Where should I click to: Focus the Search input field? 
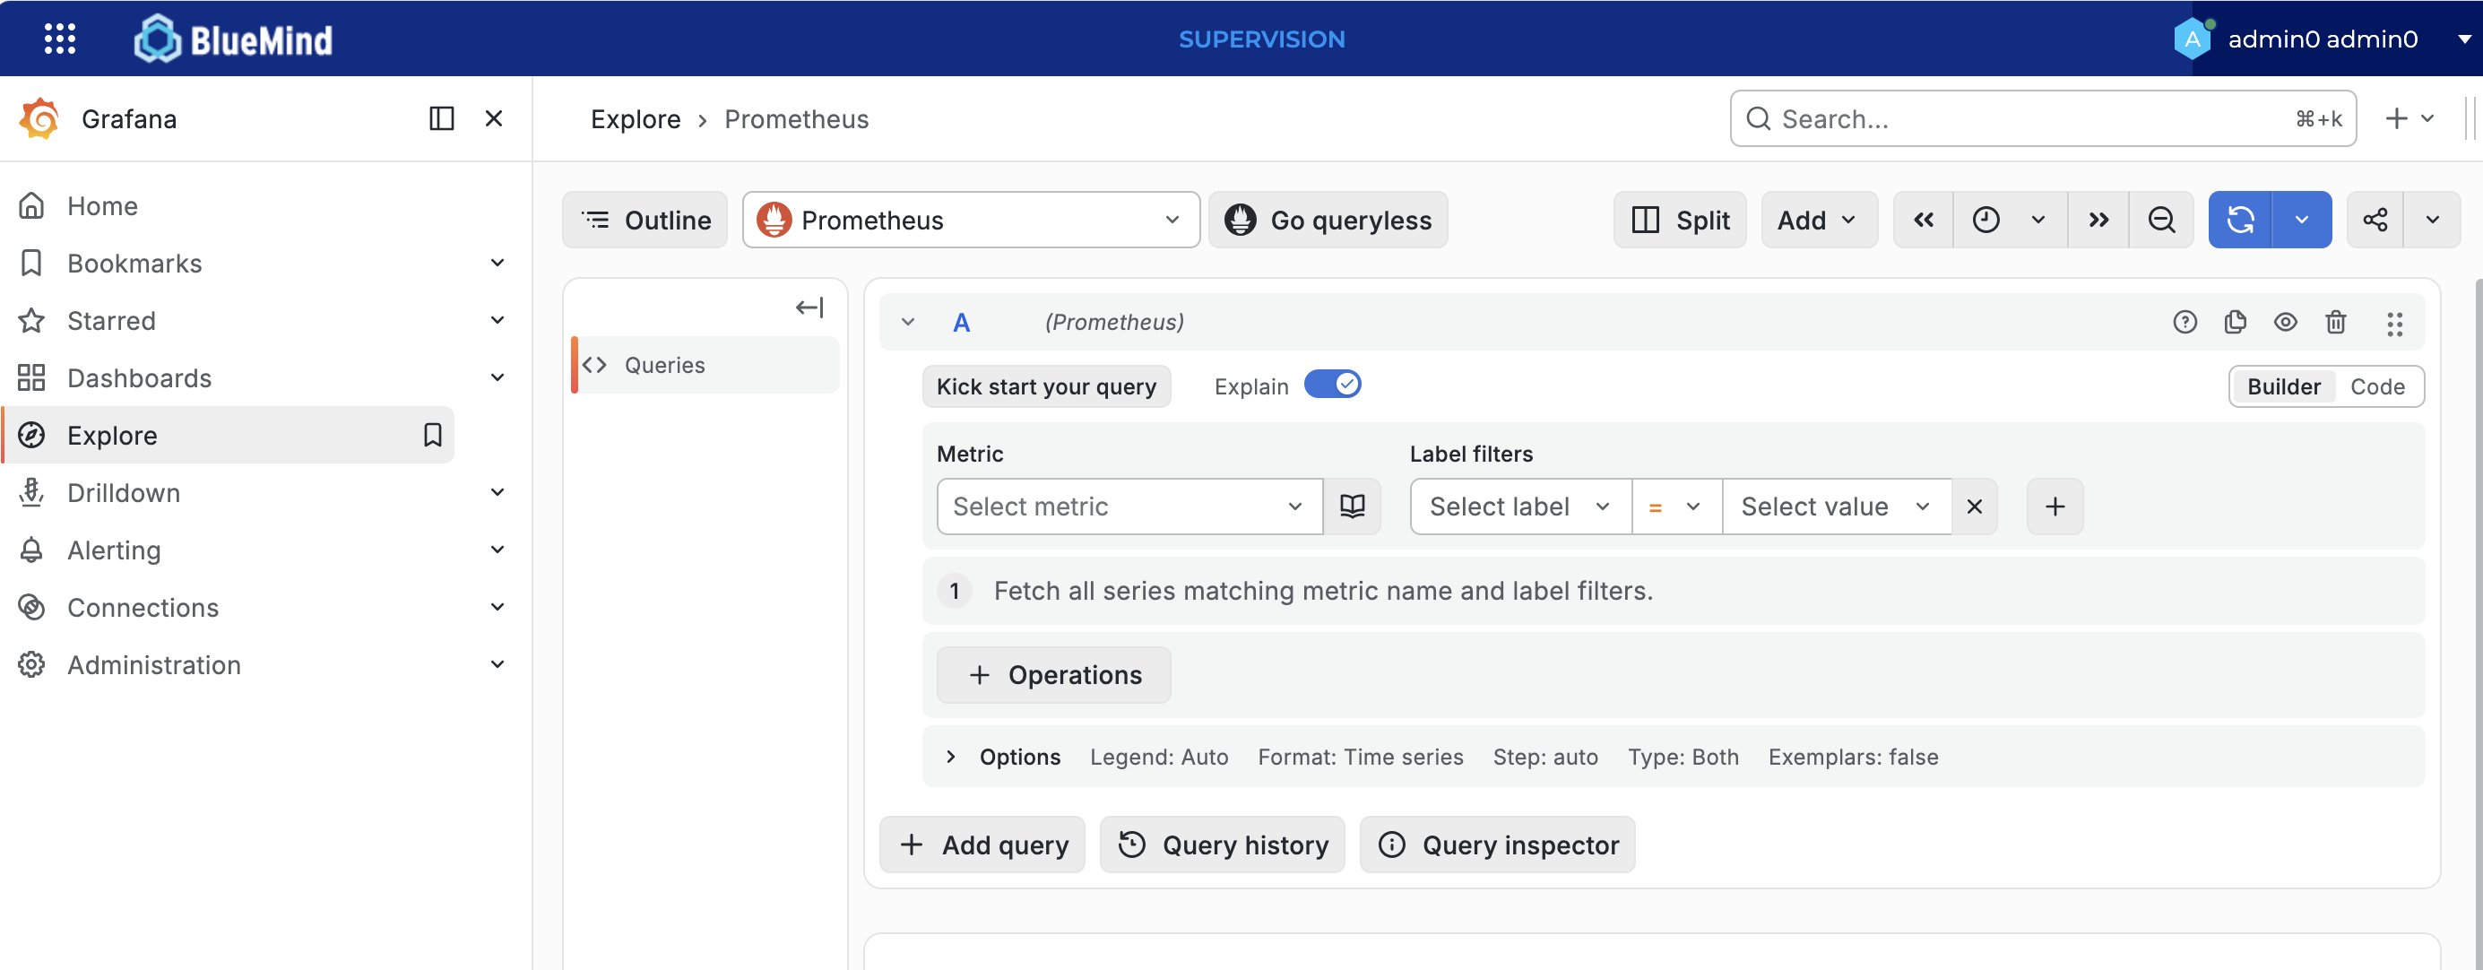click(2043, 118)
